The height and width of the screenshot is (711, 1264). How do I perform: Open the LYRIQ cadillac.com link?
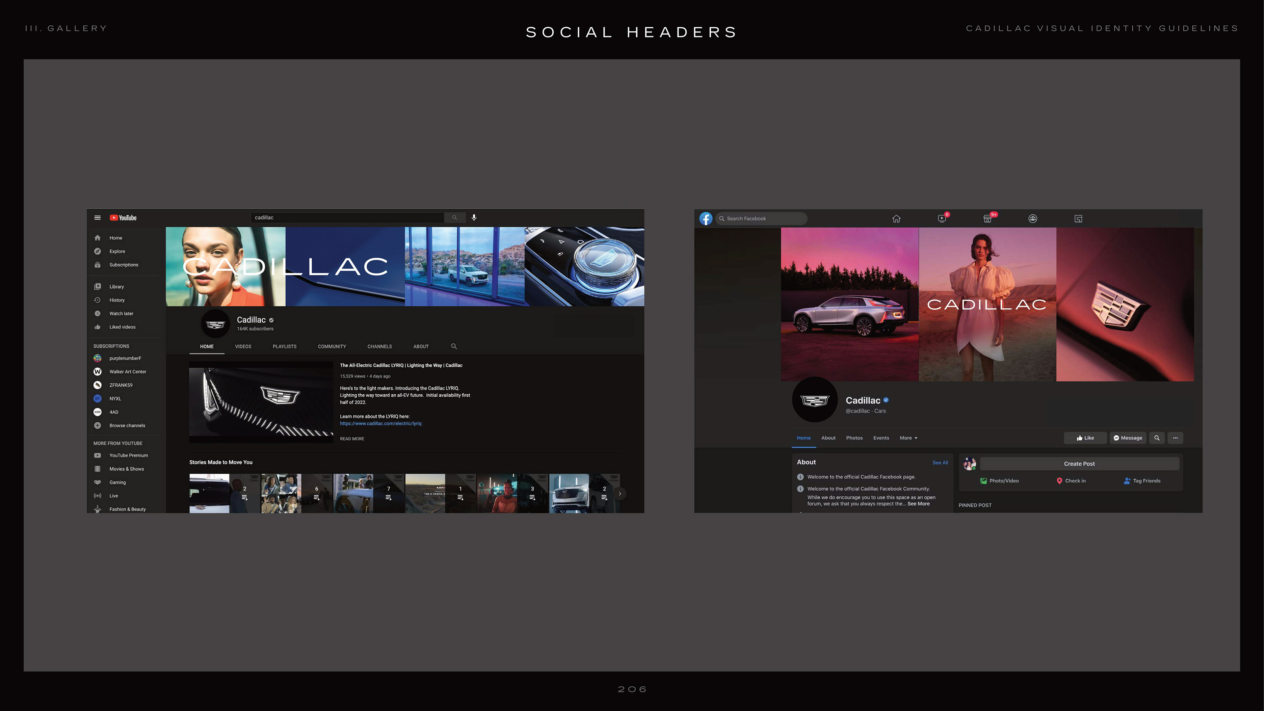[x=380, y=423]
